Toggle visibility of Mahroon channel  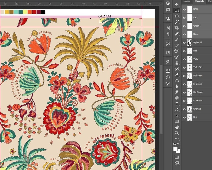(x=184, y=76)
